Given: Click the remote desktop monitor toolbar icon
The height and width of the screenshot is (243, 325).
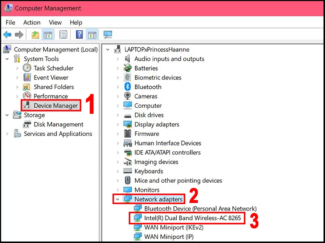Looking at the screenshot, I should pos(107,34).
